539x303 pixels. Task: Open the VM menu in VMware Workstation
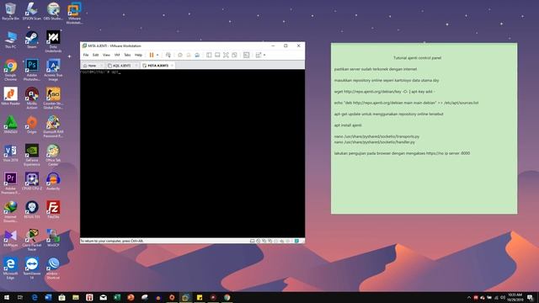coord(117,55)
